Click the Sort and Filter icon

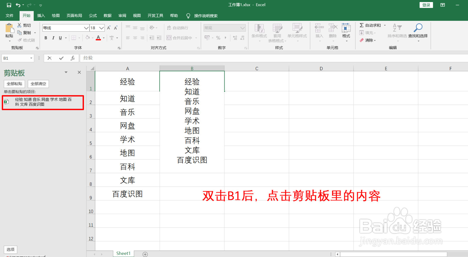[397, 28]
